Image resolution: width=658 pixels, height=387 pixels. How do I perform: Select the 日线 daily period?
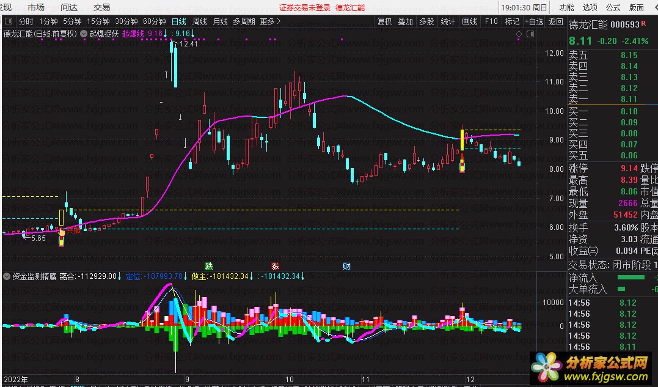(x=179, y=21)
